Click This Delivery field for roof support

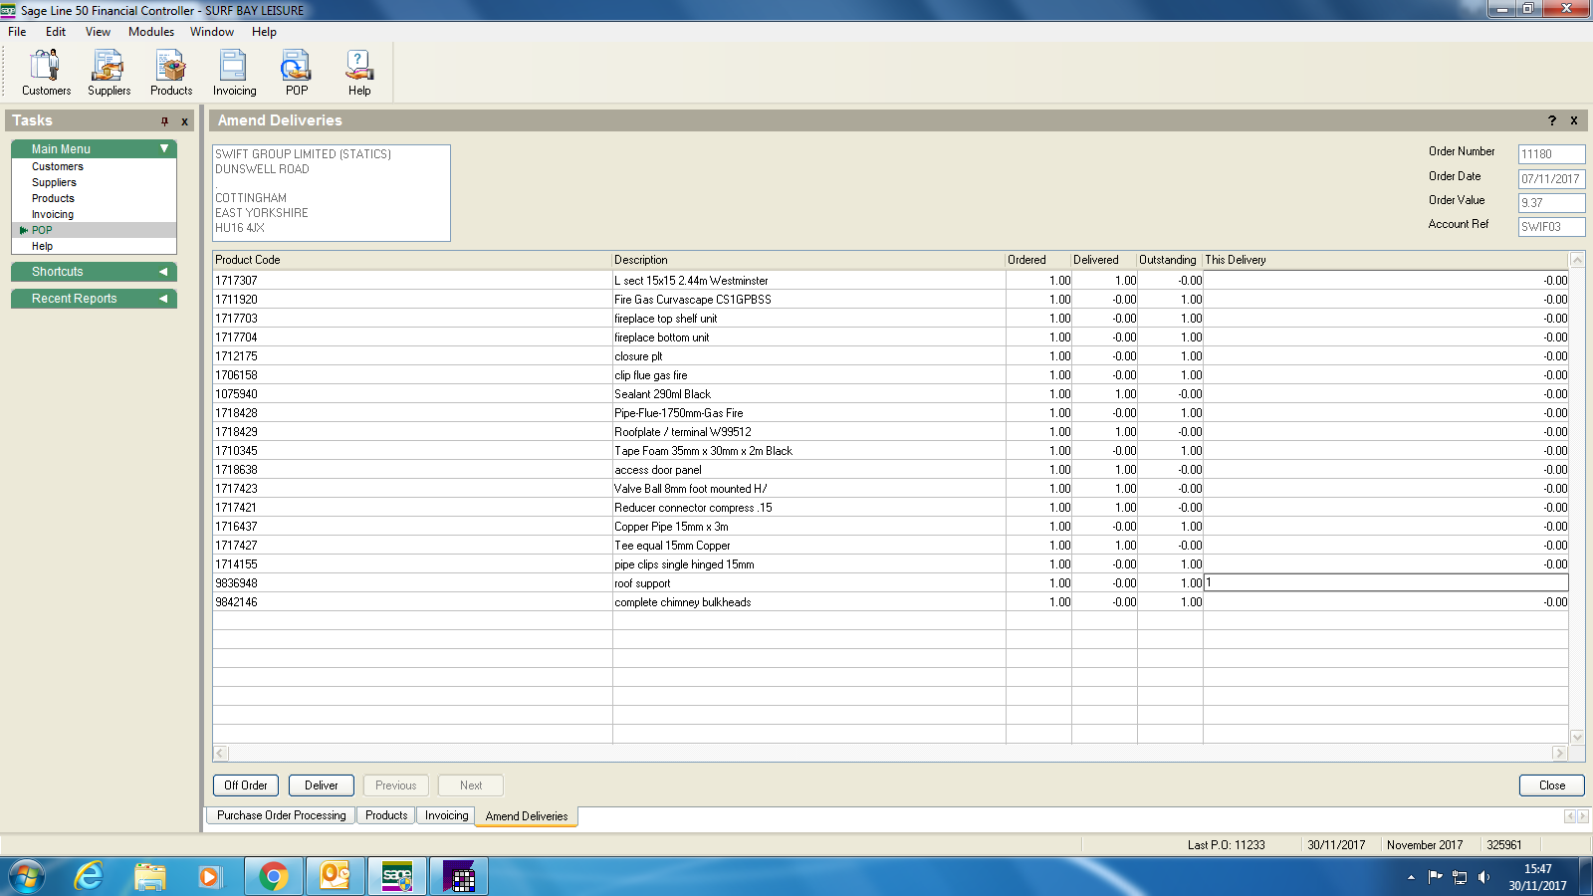tap(1386, 582)
